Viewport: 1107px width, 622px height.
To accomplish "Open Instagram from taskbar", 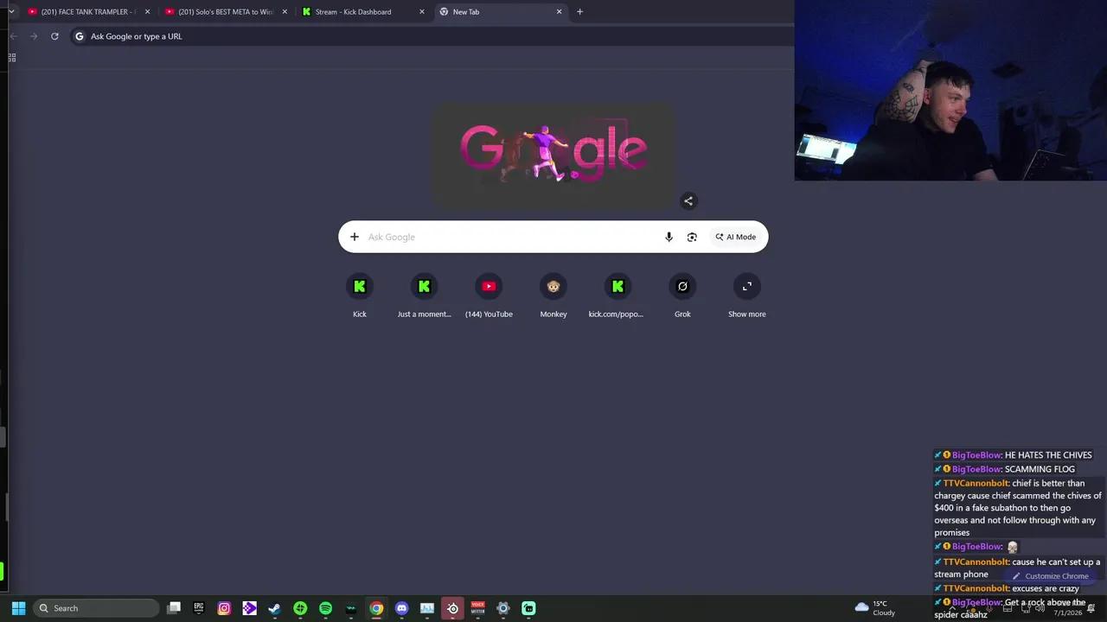I will 224,608.
